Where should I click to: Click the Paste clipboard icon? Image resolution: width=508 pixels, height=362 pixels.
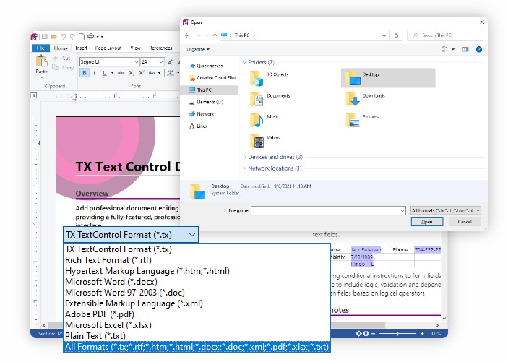point(41,61)
